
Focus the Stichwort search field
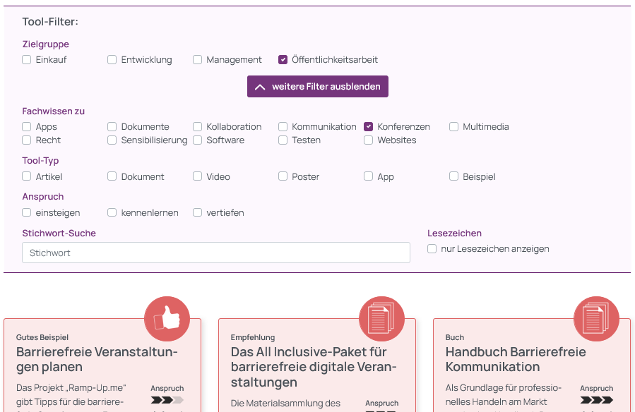pos(216,253)
